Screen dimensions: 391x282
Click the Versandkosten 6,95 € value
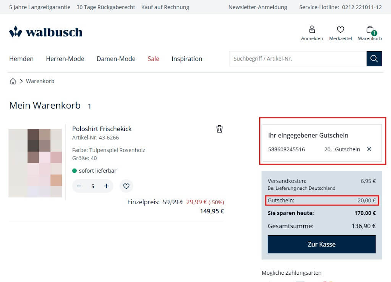tap(368, 181)
